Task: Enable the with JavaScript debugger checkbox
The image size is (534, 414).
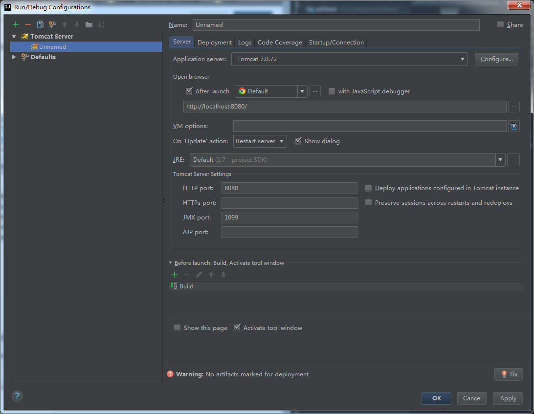Action: coord(332,91)
